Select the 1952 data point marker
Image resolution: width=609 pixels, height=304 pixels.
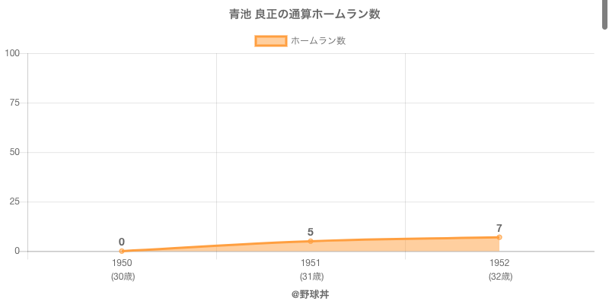click(x=499, y=237)
